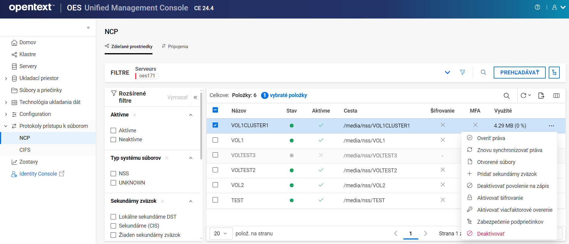Expand the Ukladací priestor tree item

coord(6,78)
